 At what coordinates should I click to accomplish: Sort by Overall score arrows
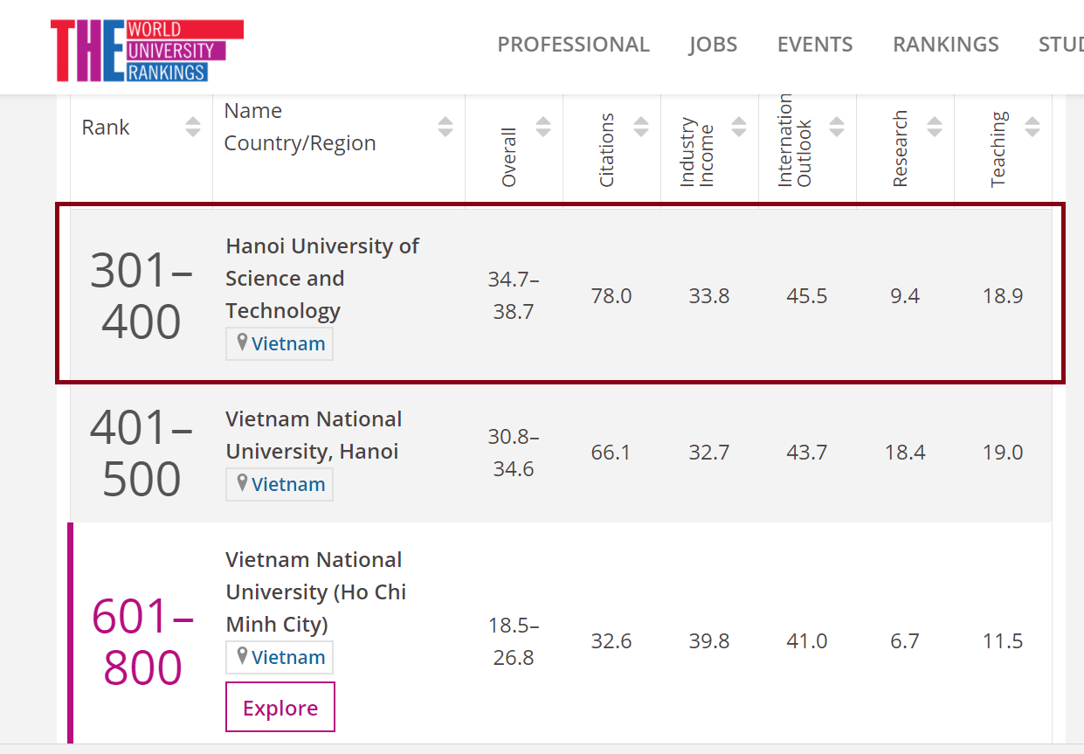tap(543, 128)
